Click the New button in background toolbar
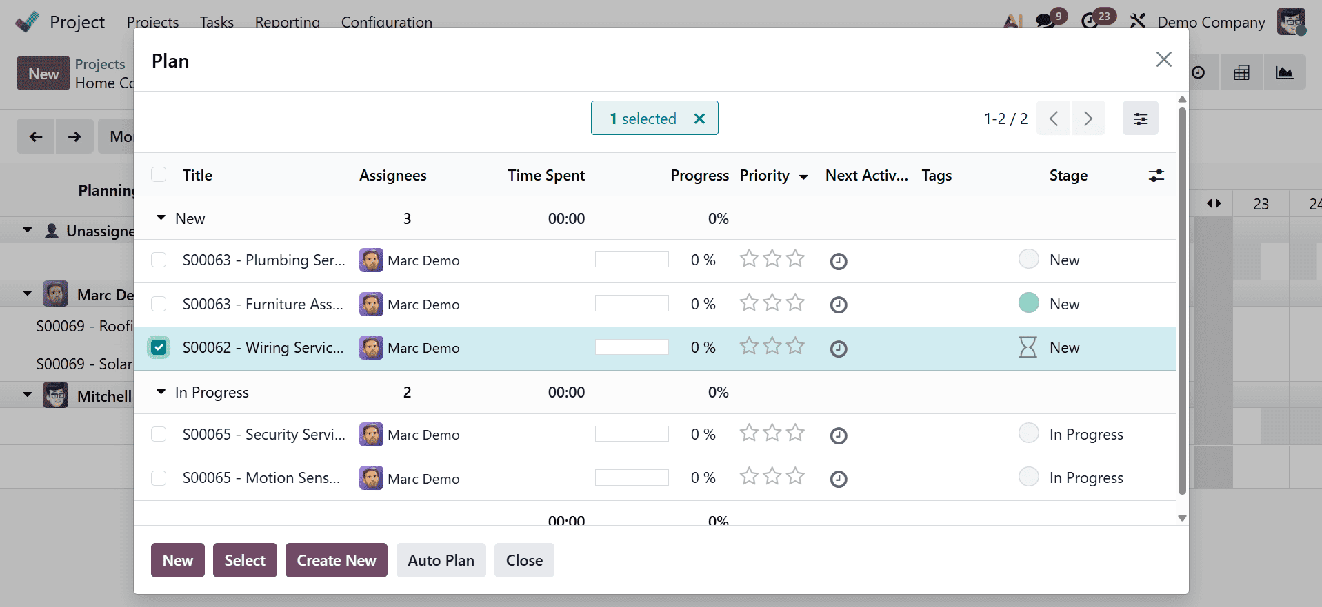This screenshot has height=607, width=1322. click(x=43, y=73)
